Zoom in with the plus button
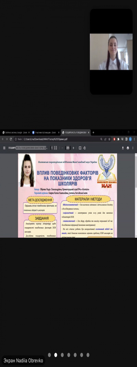The width and height of the screenshot is (137, 367). [73, 148]
